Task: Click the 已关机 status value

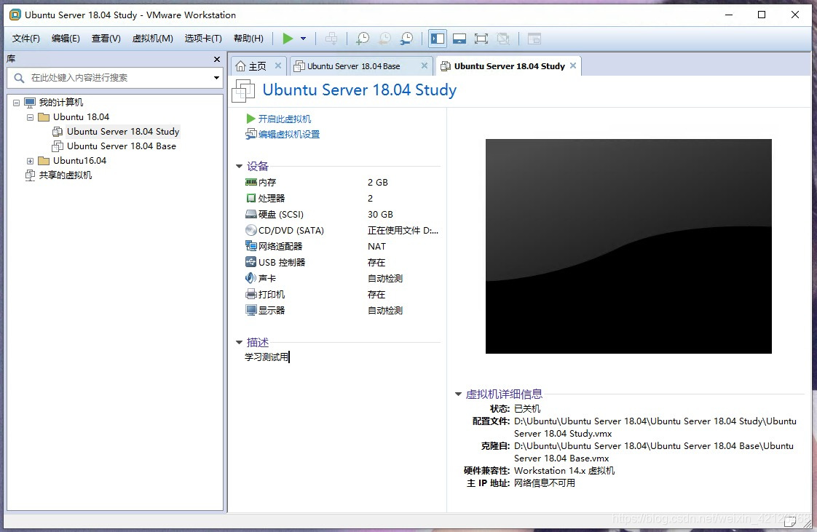Action: point(527,408)
